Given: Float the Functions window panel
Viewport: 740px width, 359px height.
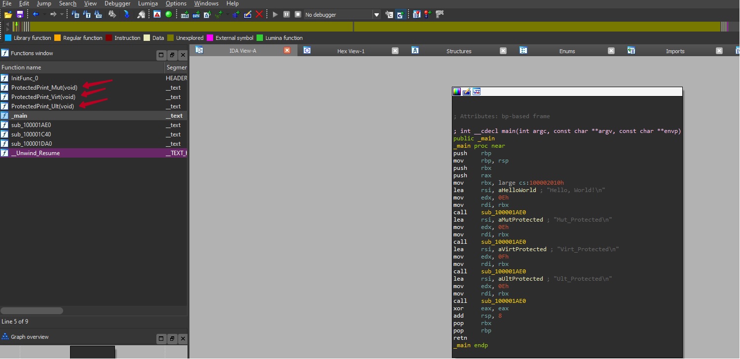Looking at the screenshot, I should pyautogui.click(x=172, y=55).
